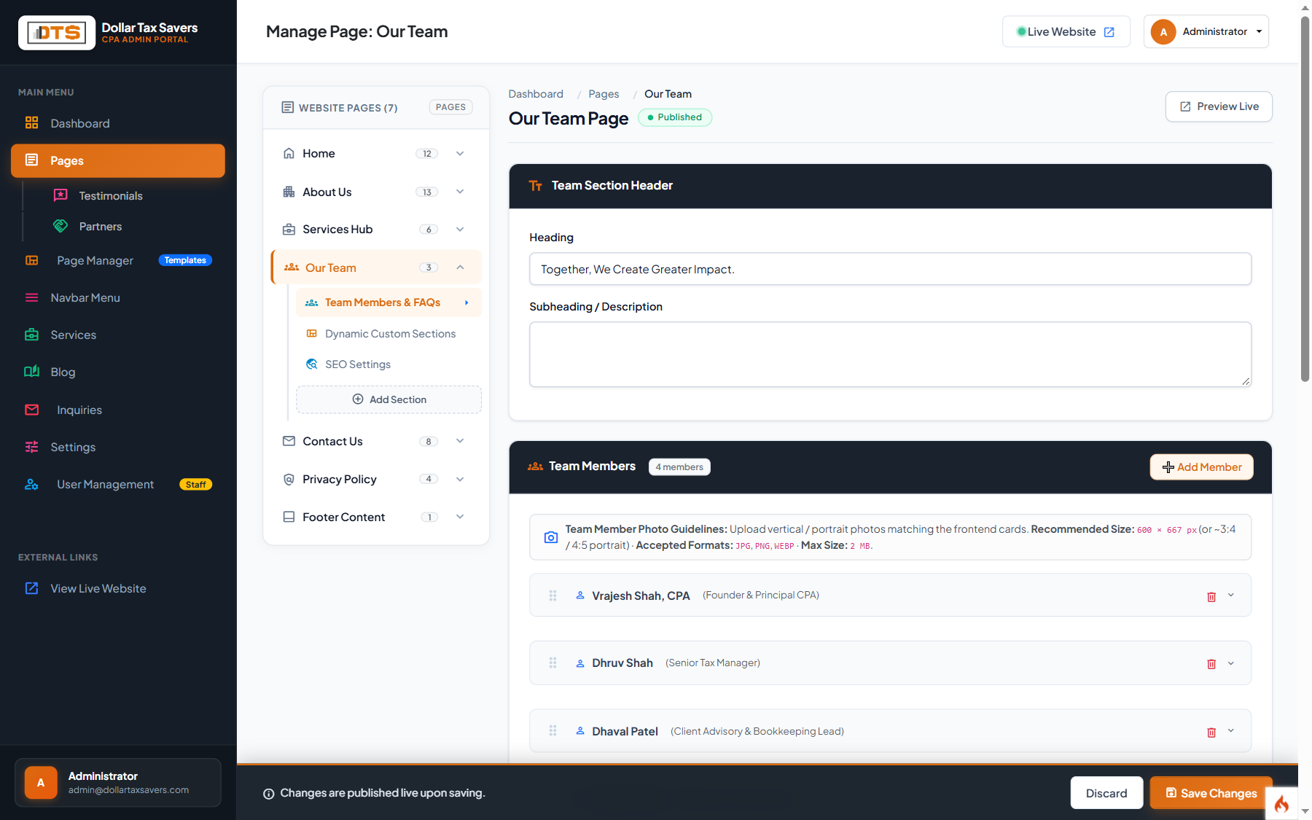Click the User Management people icon

click(x=31, y=484)
